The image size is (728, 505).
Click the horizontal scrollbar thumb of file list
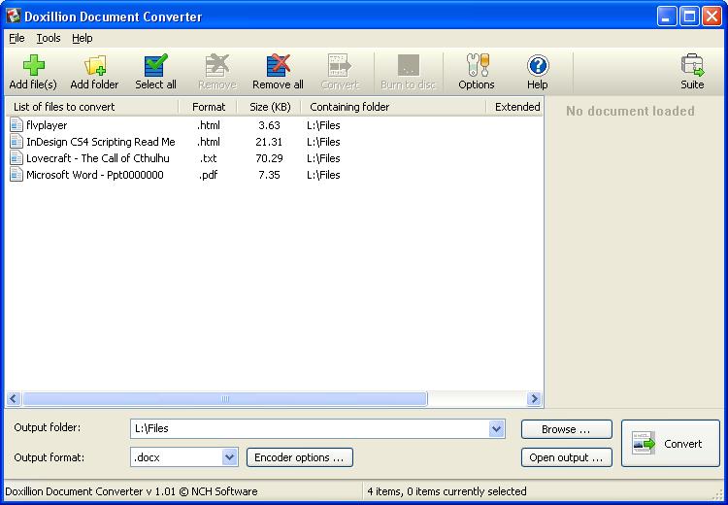click(225, 398)
